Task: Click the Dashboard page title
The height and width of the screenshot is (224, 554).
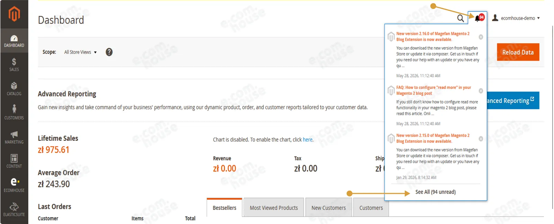Action: pos(61,20)
